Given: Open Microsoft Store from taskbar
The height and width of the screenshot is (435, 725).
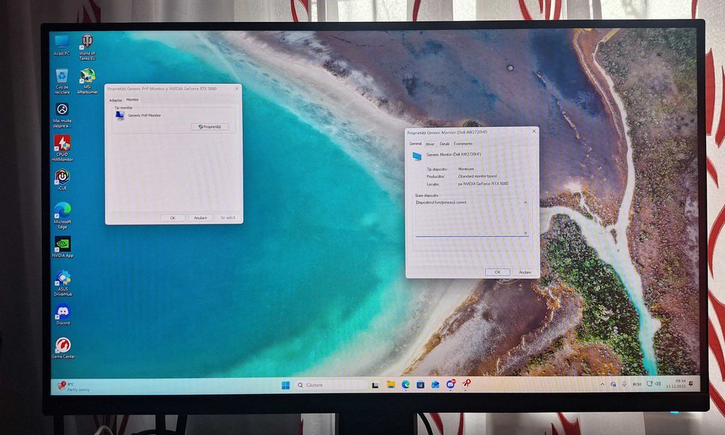Looking at the screenshot, I should click(x=420, y=384).
